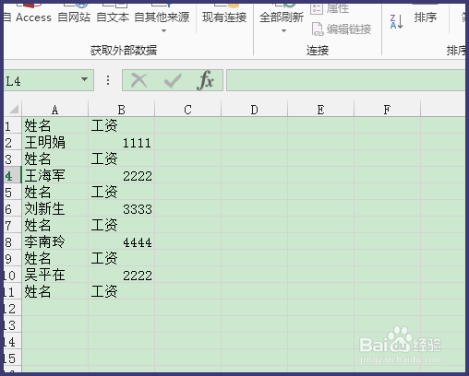Click cell with name 刘新生
Image resolution: width=469 pixels, height=376 pixels.
(x=55, y=208)
